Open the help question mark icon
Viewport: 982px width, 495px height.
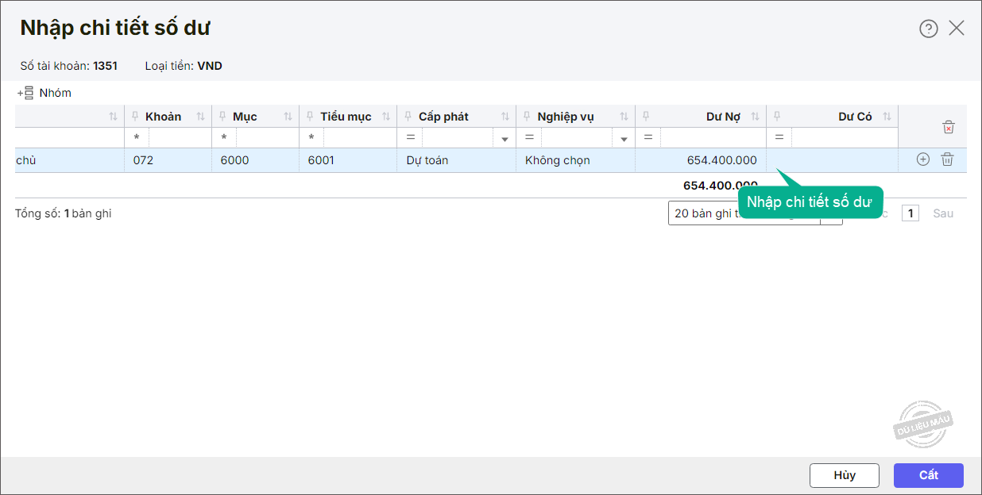[x=928, y=29]
